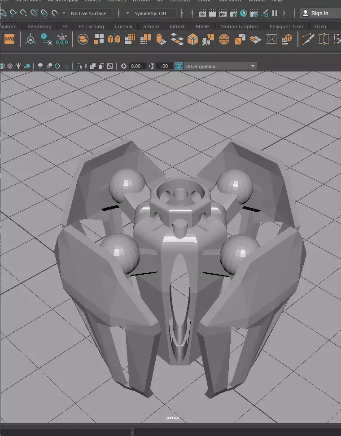Switch to the FX shelf tab
This screenshot has width=341, height=436.
click(65, 27)
